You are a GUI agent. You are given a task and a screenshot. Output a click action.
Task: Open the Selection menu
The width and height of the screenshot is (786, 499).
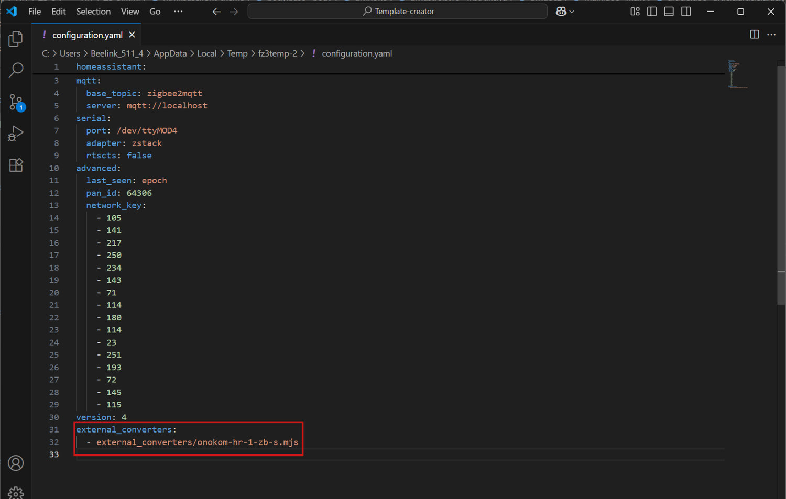click(x=93, y=12)
